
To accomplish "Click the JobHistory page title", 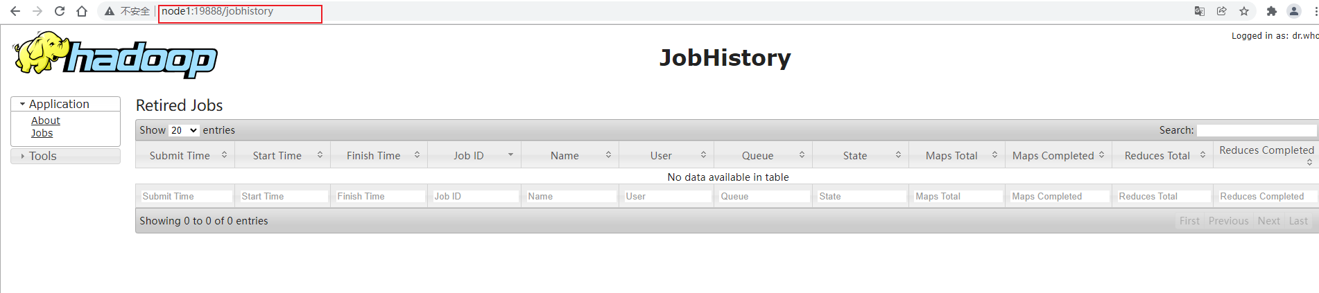I will tap(725, 57).
